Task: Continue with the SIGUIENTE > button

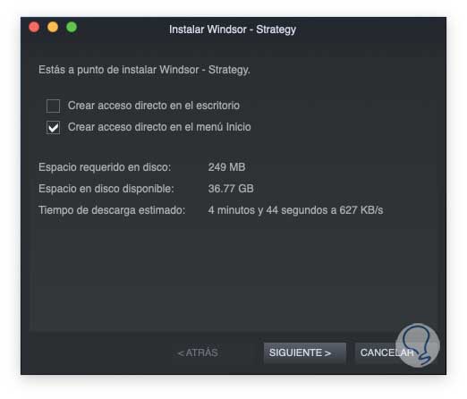Action: pyautogui.click(x=305, y=352)
